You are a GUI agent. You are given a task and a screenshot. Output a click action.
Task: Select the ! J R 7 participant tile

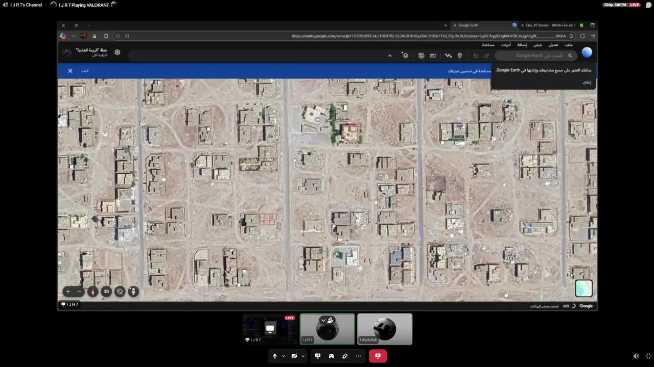pyautogui.click(x=328, y=329)
